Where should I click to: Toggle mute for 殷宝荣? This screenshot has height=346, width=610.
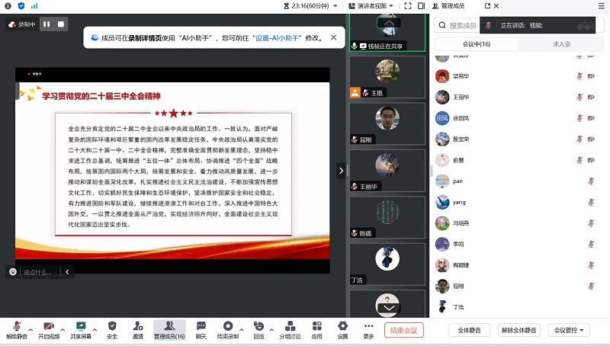point(579,139)
